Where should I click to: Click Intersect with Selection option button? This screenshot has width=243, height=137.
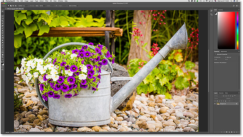pyautogui.click(x=16, y=6)
